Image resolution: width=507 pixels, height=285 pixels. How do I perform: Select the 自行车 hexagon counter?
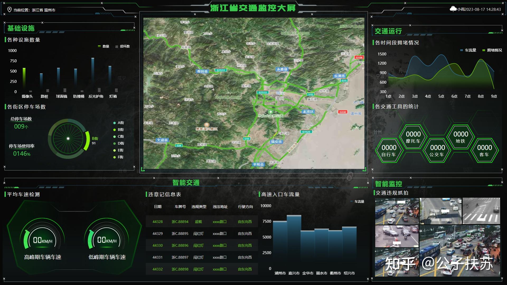(x=389, y=150)
